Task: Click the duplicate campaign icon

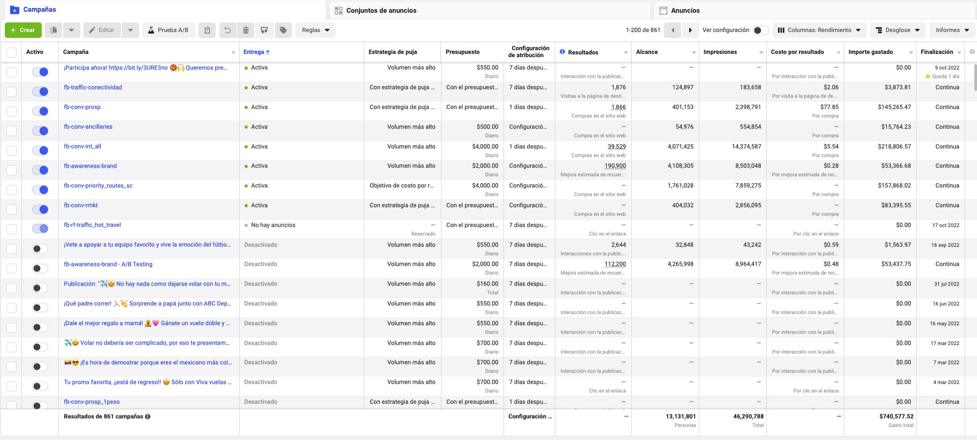Action: (54, 30)
